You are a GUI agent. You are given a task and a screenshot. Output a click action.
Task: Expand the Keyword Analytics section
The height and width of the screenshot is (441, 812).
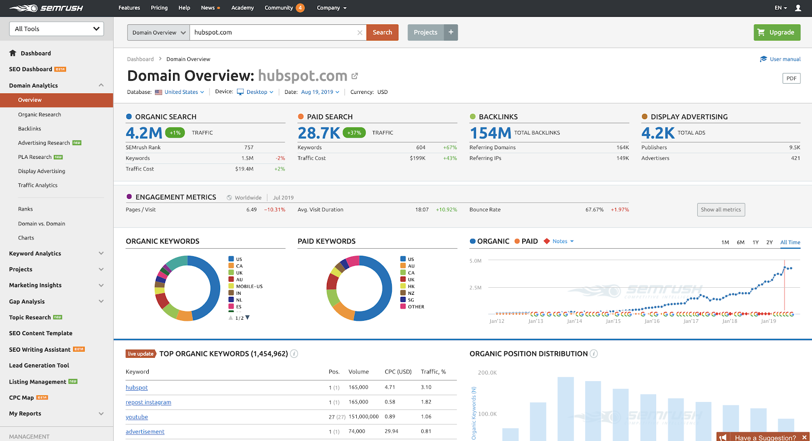pyautogui.click(x=101, y=253)
